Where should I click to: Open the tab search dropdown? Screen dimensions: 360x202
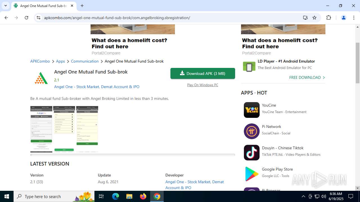[5, 6]
